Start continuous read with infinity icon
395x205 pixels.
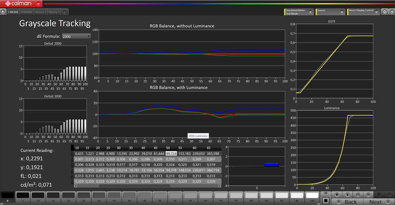[368, 195]
